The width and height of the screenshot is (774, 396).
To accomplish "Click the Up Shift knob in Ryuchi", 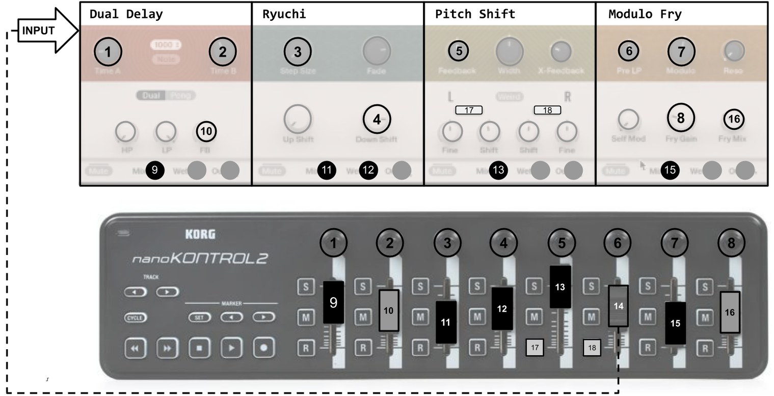I will click(x=298, y=119).
